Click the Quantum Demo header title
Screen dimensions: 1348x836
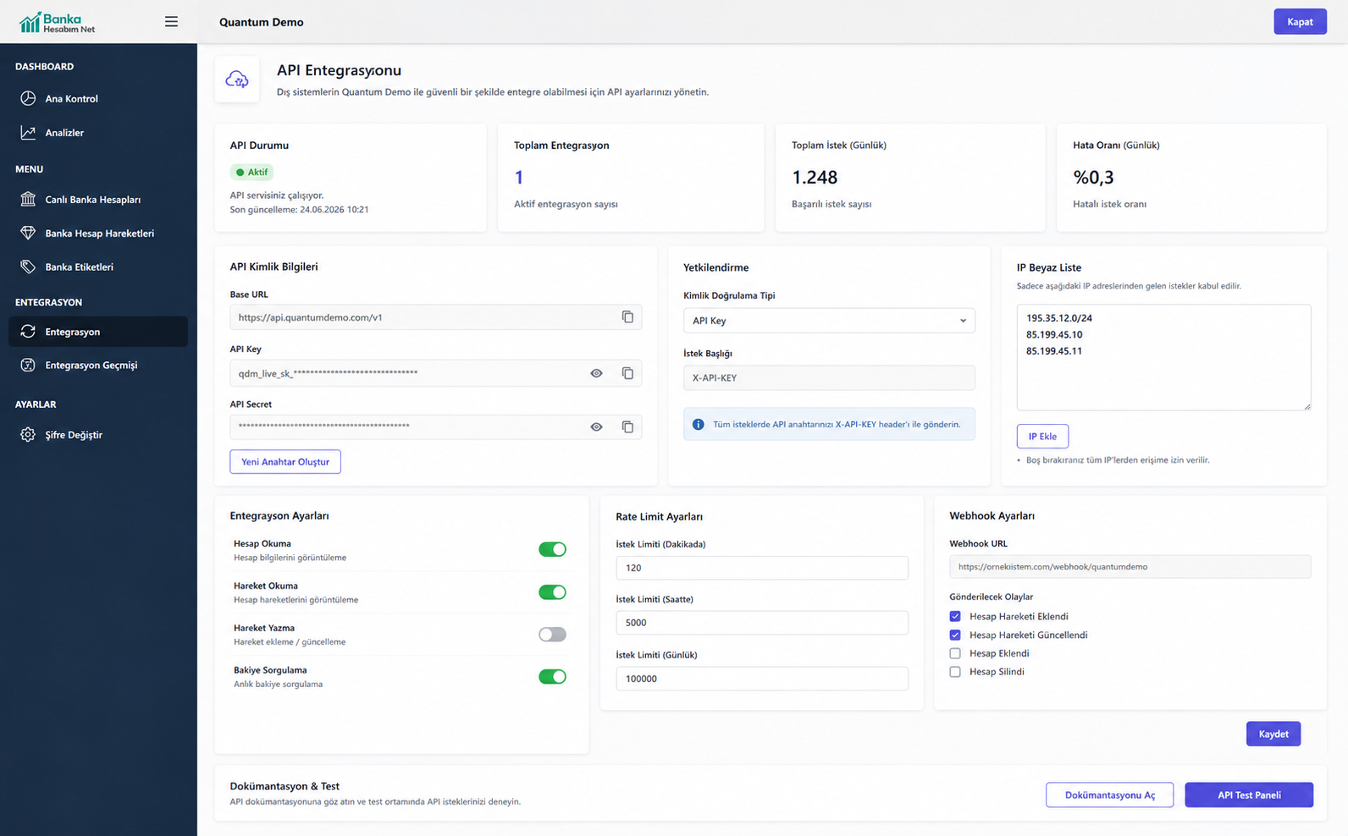coord(261,22)
